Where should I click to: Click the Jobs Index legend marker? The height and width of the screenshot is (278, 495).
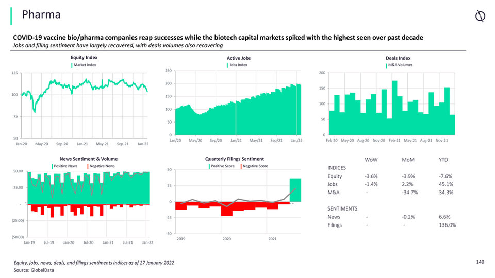(x=227, y=65)
